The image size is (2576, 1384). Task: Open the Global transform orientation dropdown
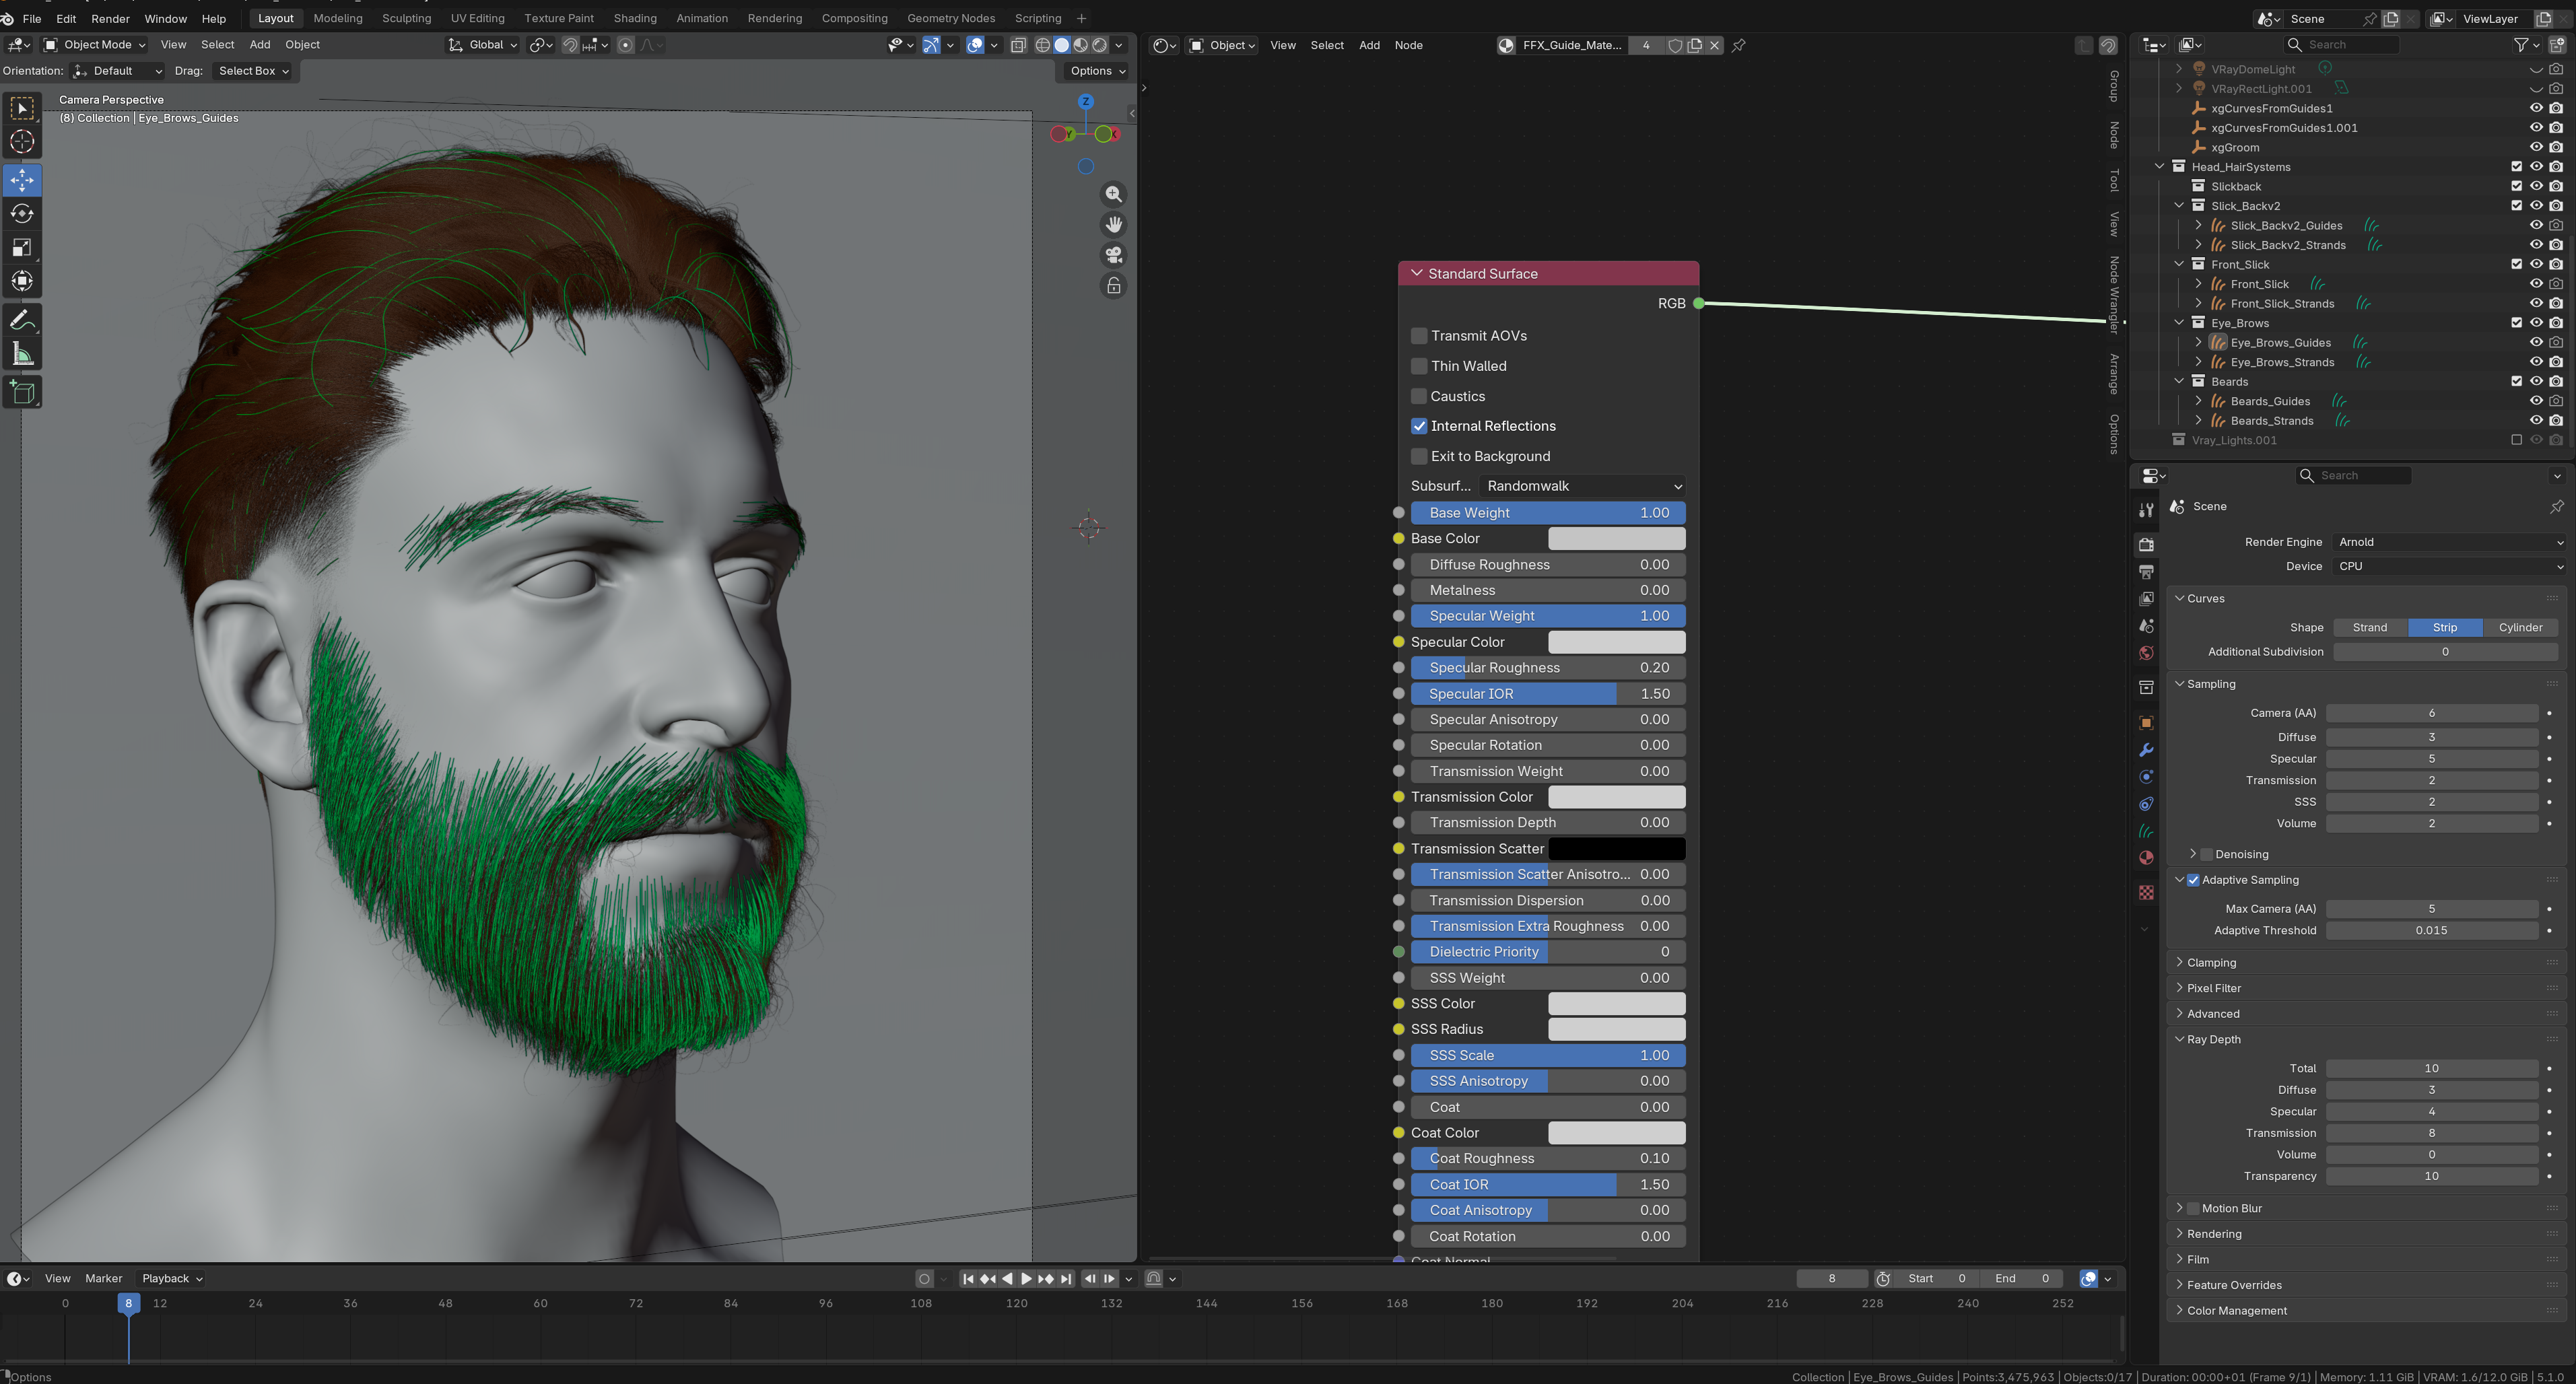pos(483,45)
